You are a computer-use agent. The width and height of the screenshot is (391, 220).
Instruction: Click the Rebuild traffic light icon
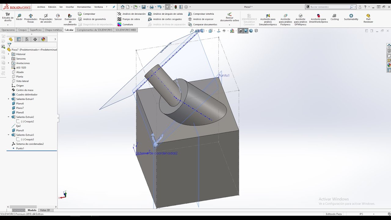coord(176,7)
